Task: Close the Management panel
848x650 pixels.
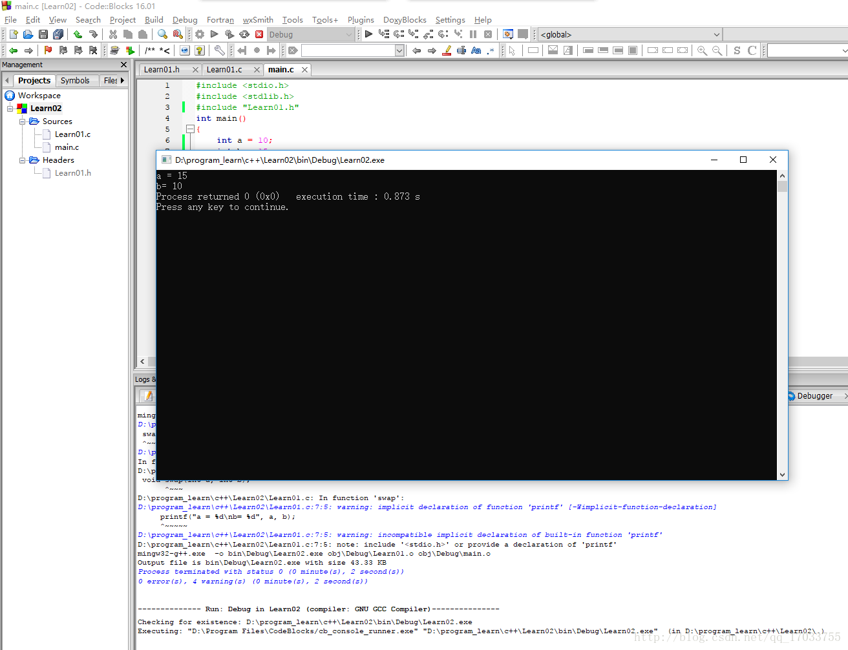Action: pos(124,65)
